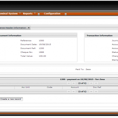Screen dimensions: 118x118
Task: Click the Status label in Transaction Information
Action: [x=115, y=52]
